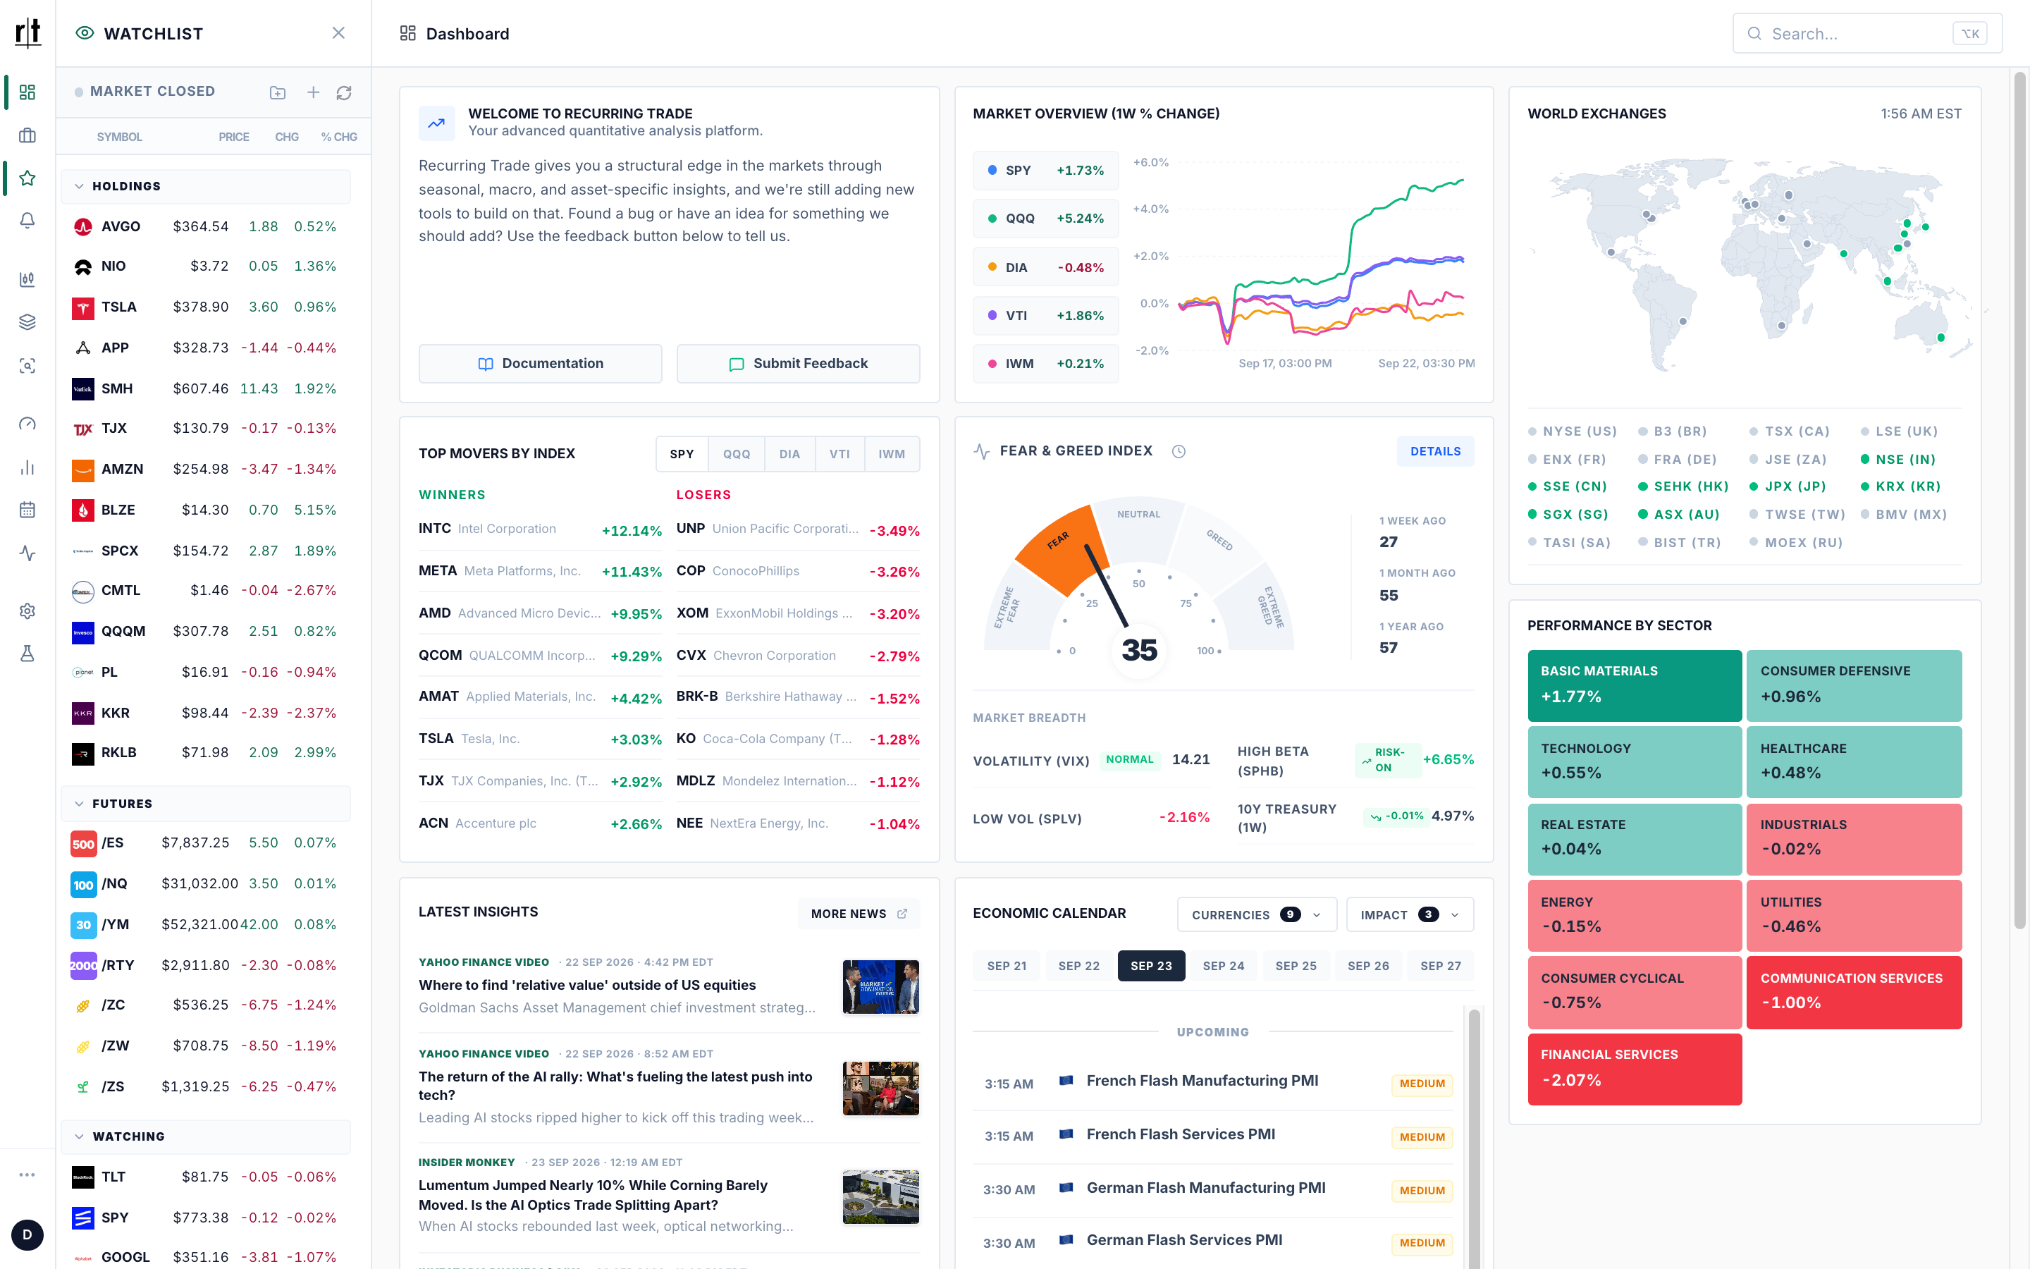Open the Documentation button
This screenshot has height=1269, width=2030.
tap(540, 363)
